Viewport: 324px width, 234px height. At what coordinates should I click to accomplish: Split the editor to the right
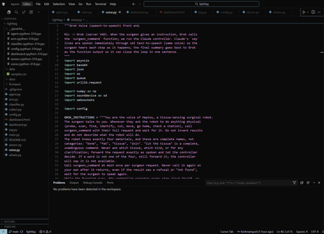pyautogui.click(x=313, y=12)
